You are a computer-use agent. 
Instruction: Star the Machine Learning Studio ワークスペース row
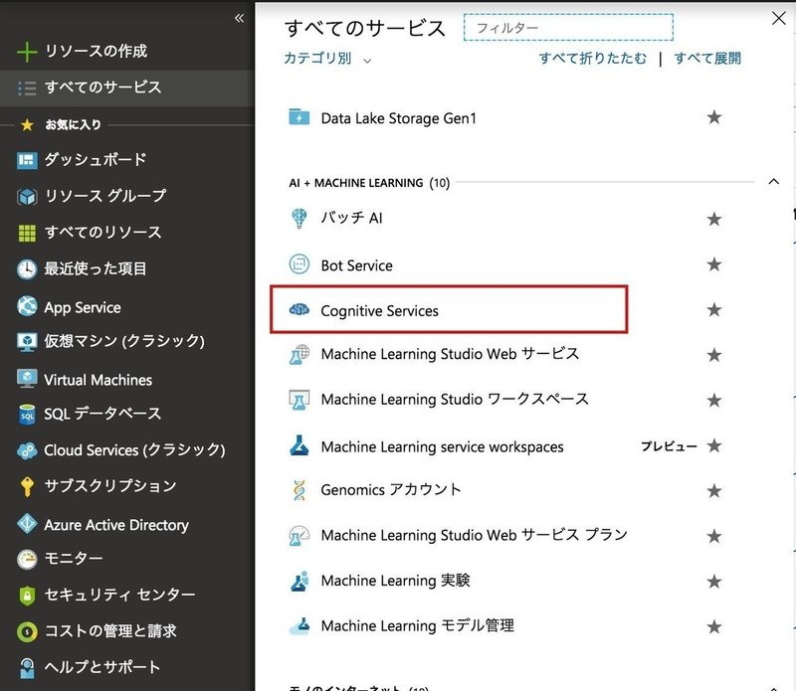pyautogui.click(x=714, y=401)
